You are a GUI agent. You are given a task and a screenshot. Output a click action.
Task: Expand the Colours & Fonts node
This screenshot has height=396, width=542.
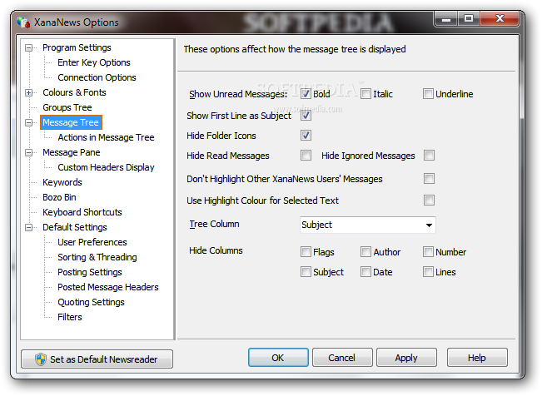click(x=28, y=92)
